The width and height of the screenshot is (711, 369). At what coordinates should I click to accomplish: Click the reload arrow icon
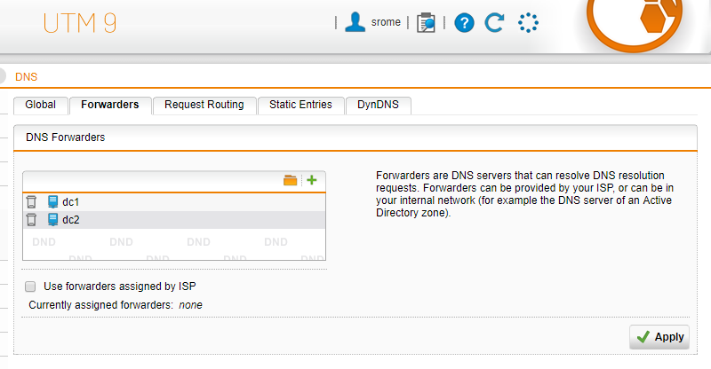point(494,23)
